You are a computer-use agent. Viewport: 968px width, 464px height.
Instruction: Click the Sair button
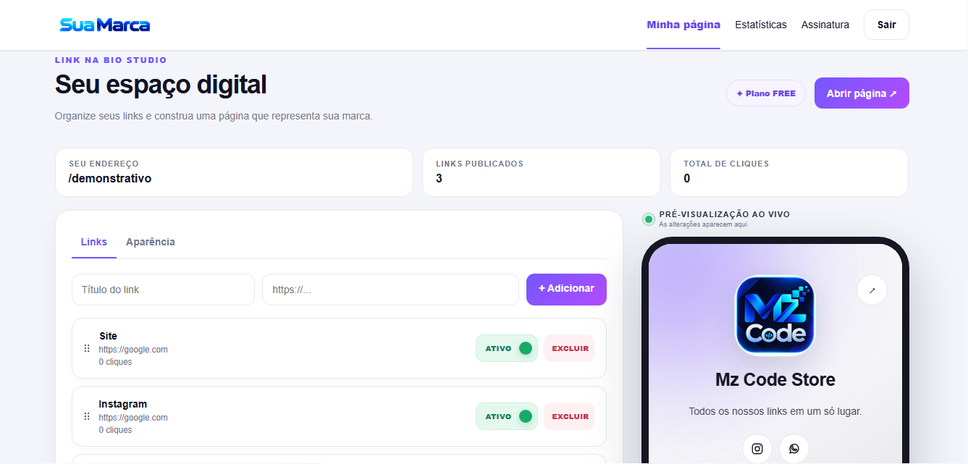886,25
